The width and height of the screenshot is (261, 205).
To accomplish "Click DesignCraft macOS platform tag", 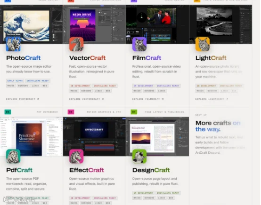I will coord(137,198).
